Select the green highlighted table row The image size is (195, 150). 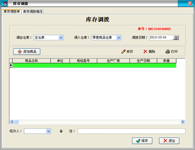coord(94,65)
